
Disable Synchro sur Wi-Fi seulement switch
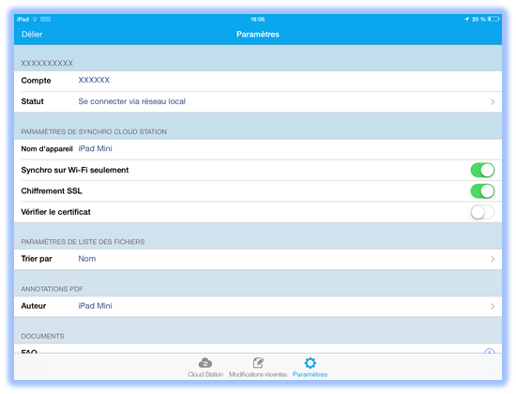482,170
